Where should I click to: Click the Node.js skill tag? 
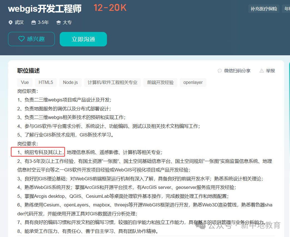[x=70, y=82]
